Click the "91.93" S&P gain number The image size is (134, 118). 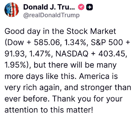[14, 54]
